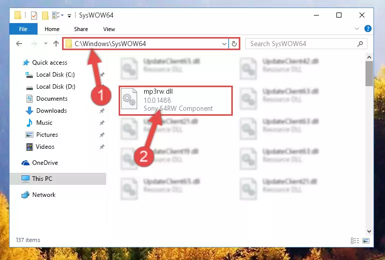Click the OneDrive cloud icon
Screen dimensions: 385x260
(x=26, y=163)
